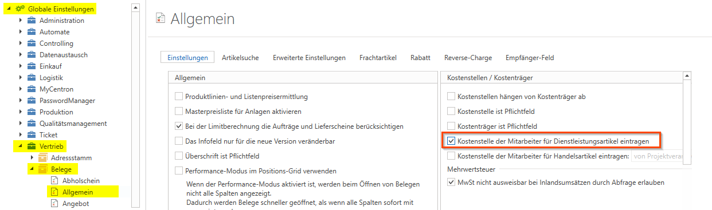Select the Datenaustausch tree entry
The height and width of the screenshot is (210, 712).
(63, 55)
